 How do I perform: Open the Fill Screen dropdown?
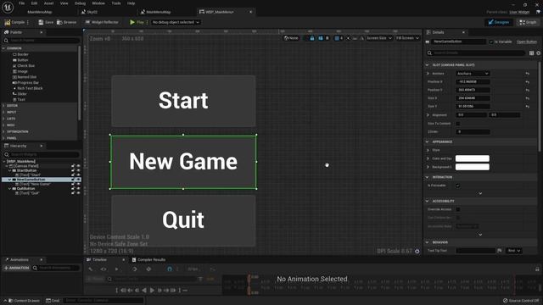407,38
